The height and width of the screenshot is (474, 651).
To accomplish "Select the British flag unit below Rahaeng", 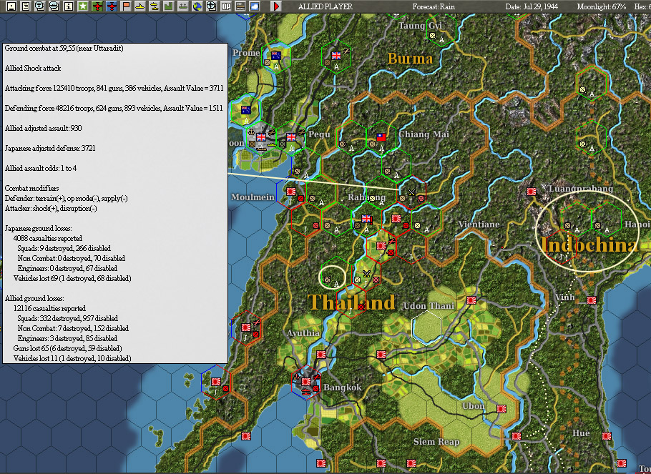I will (366, 219).
